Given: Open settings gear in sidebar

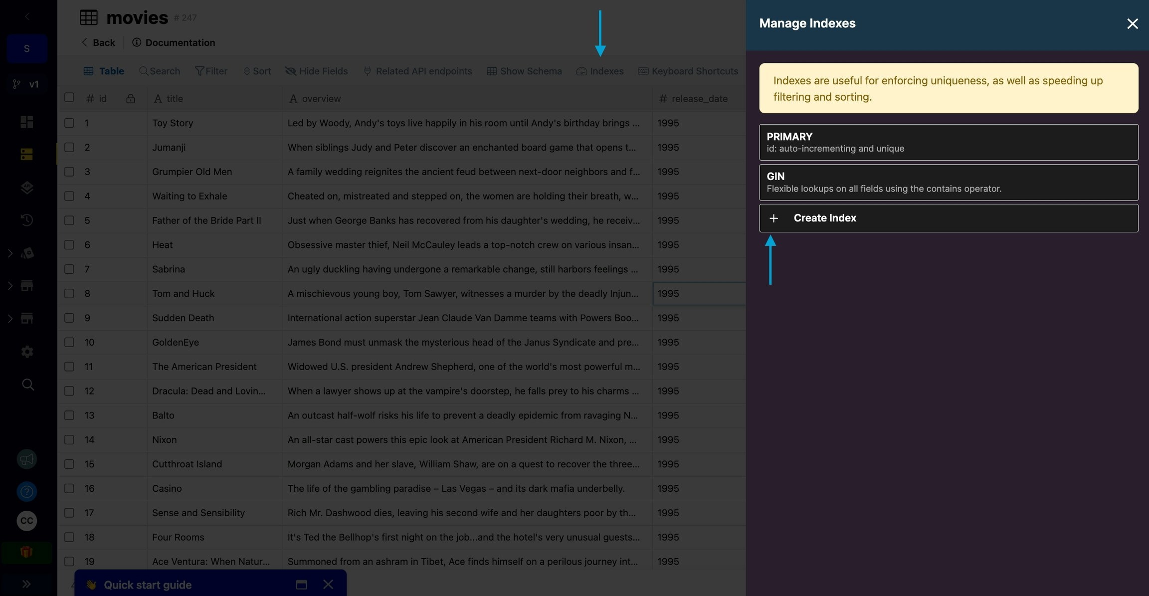Looking at the screenshot, I should point(27,352).
